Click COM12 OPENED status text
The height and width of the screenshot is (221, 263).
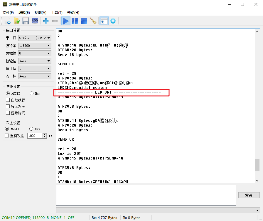point(38,218)
